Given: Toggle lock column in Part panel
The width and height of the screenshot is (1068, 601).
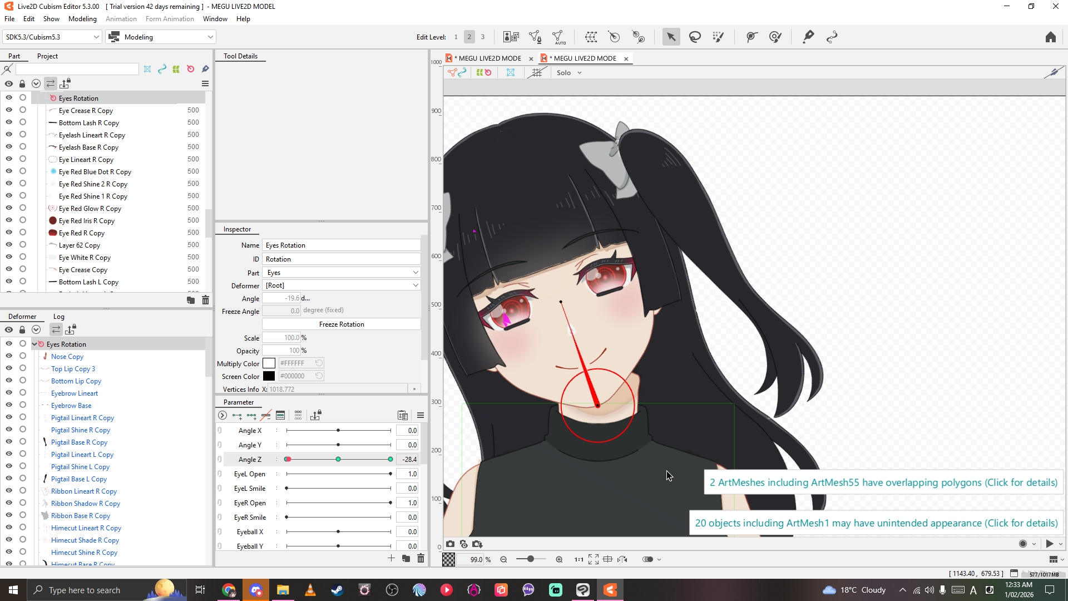Looking at the screenshot, I should [22, 84].
